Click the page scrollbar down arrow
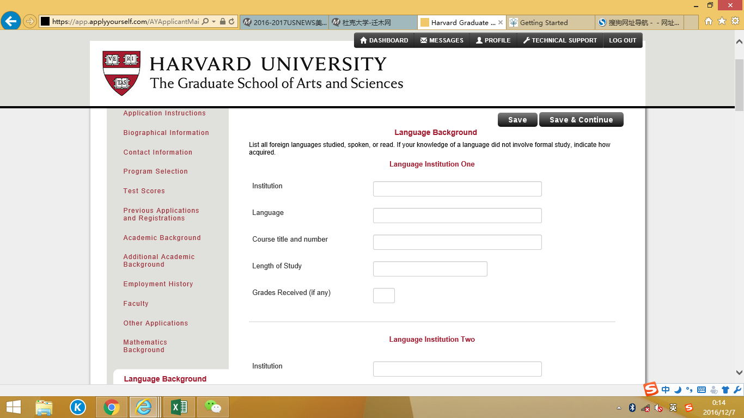 pyautogui.click(x=739, y=373)
